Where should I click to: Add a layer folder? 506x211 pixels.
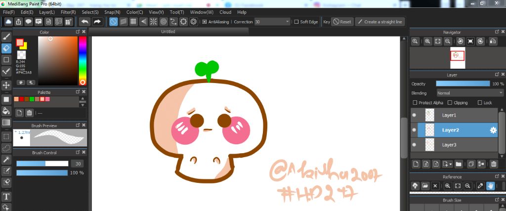pos(459,164)
